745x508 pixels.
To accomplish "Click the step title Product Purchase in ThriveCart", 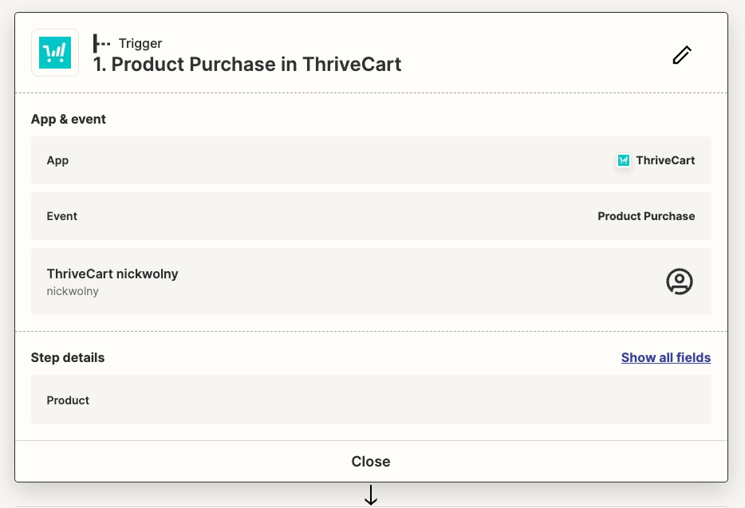I will [x=247, y=65].
